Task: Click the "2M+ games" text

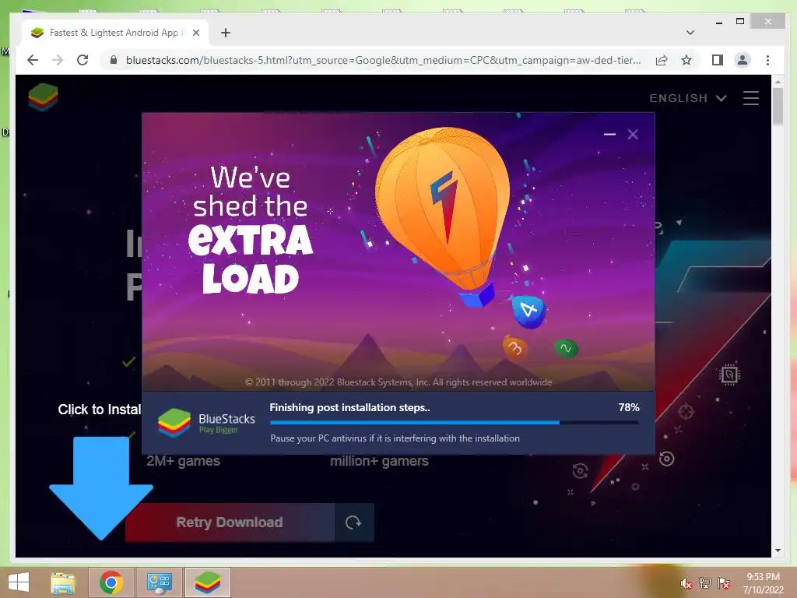Action: click(183, 461)
